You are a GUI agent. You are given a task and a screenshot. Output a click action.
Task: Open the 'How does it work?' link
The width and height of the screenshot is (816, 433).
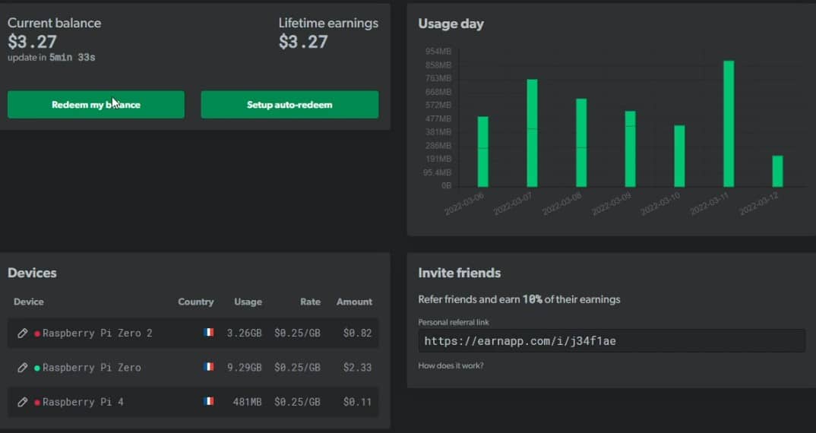[x=451, y=366]
